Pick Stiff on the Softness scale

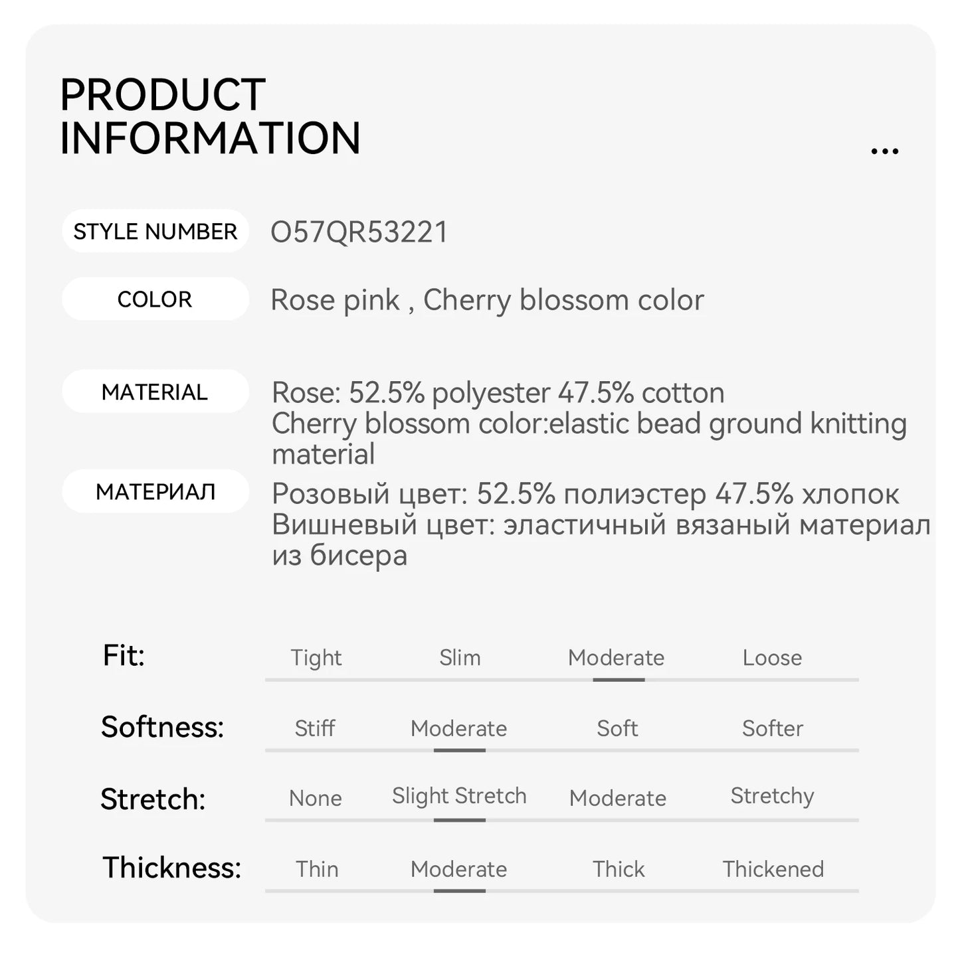(x=315, y=728)
